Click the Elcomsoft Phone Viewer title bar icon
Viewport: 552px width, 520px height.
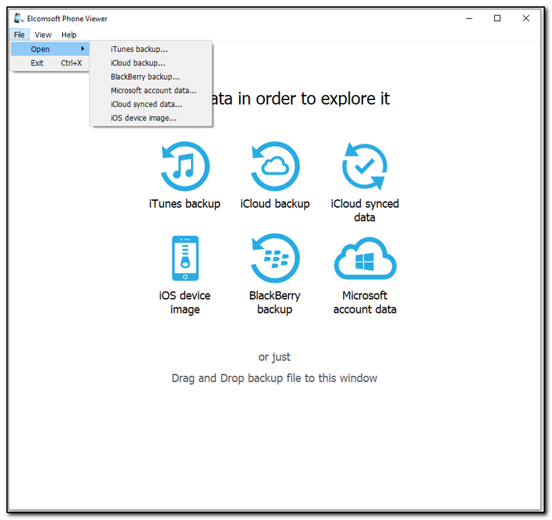[x=19, y=19]
